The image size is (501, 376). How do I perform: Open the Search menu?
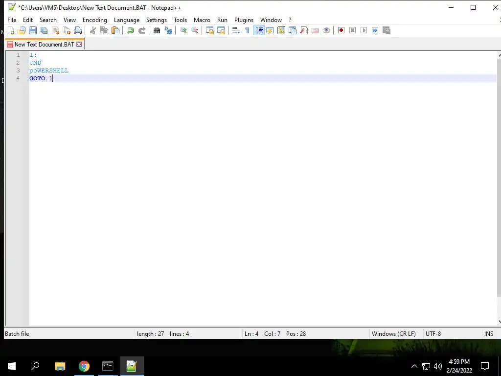pyautogui.click(x=48, y=20)
